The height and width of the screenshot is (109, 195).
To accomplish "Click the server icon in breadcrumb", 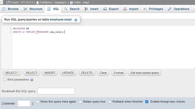I will [8, 3].
